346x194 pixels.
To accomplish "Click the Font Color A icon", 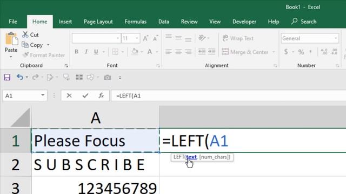I will click(x=150, y=52).
